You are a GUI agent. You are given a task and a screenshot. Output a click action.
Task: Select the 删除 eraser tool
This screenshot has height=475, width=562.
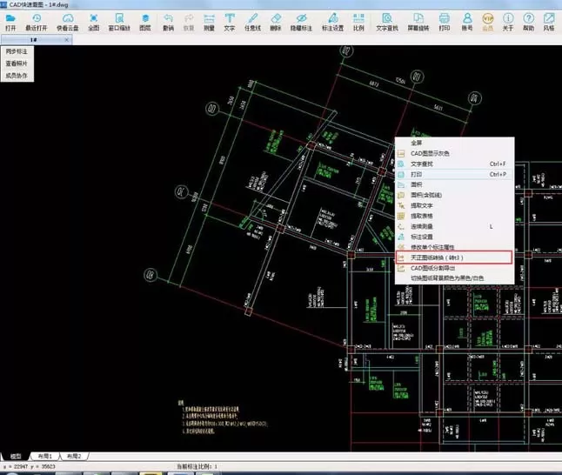click(x=275, y=22)
